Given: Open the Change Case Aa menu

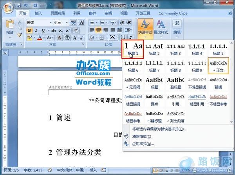Looking at the screenshot, I should click(x=50, y=38).
